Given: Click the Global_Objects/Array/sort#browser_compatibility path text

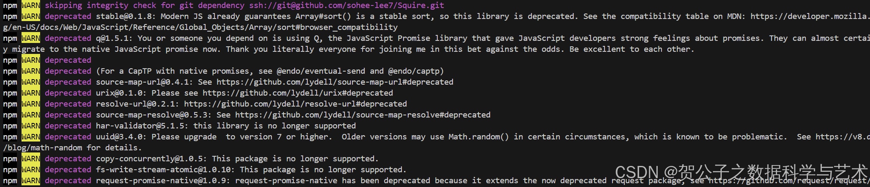Looking at the screenshot, I should 288,27.
